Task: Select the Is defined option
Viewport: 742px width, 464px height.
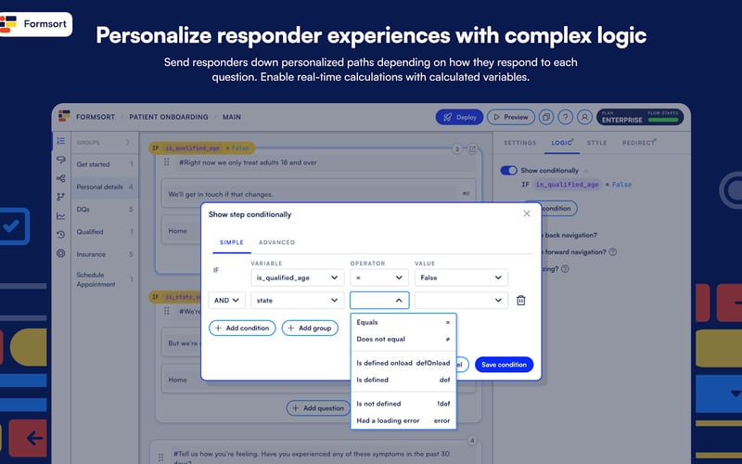Action: click(x=403, y=380)
